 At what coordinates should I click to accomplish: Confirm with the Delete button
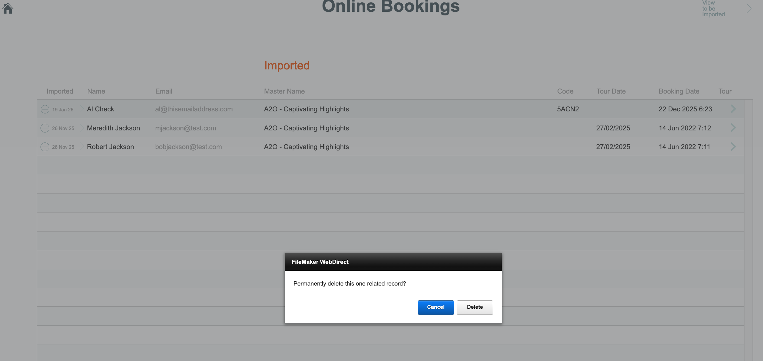click(x=475, y=307)
